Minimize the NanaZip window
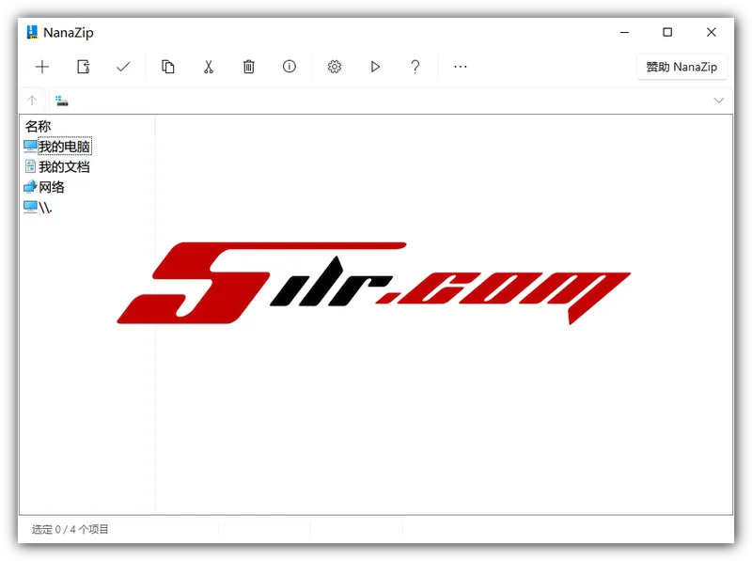 coord(624,32)
